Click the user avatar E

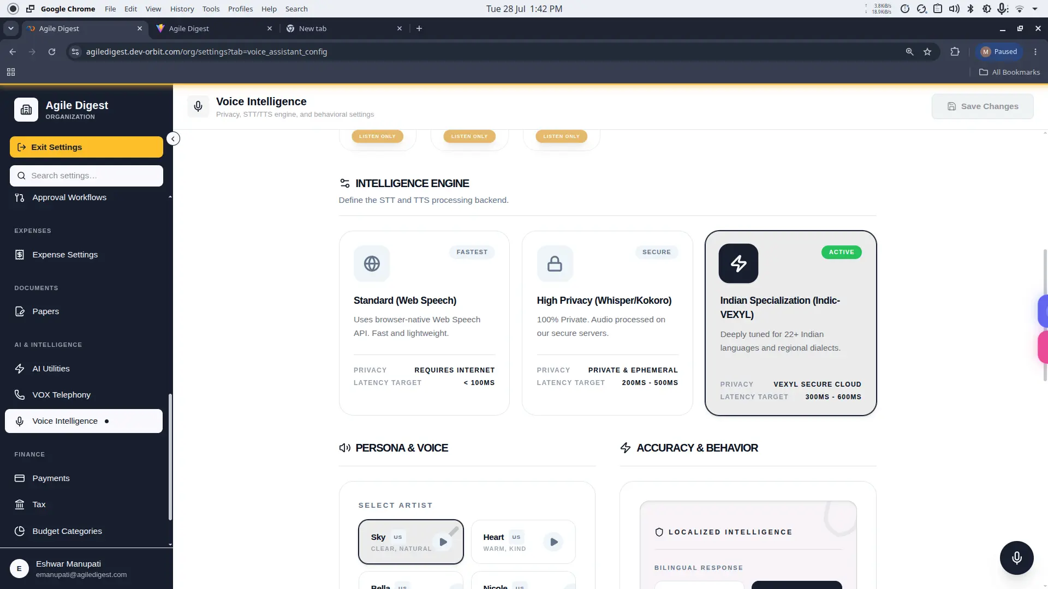(19, 568)
